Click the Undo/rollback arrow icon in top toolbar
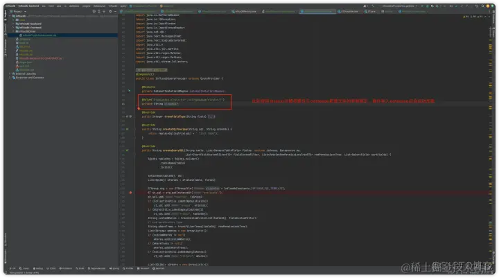This screenshot has height=278, width=499. 476,6
